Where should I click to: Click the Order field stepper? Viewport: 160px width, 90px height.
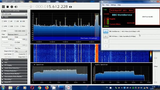26,39
